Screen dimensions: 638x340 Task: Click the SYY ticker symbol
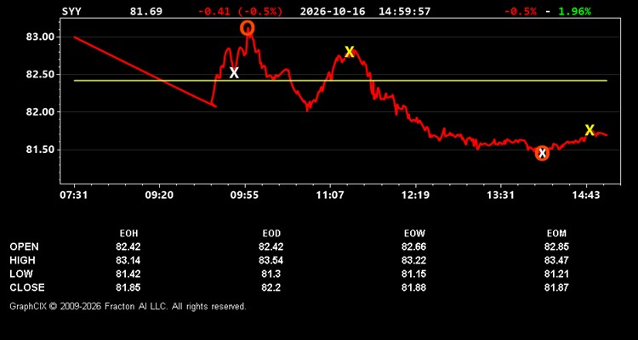pos(71,11)
